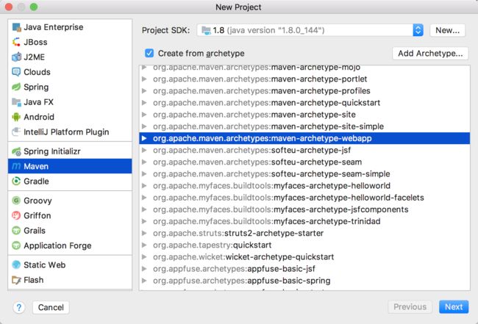
Task: Open the Project SDK dropdown
Action: point(418,30)
